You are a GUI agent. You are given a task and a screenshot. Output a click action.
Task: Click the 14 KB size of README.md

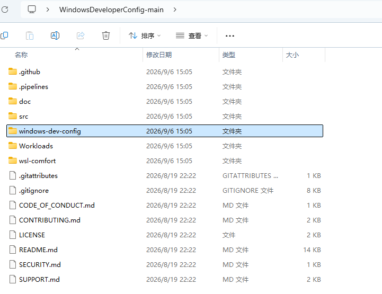(x=312, y=250)
